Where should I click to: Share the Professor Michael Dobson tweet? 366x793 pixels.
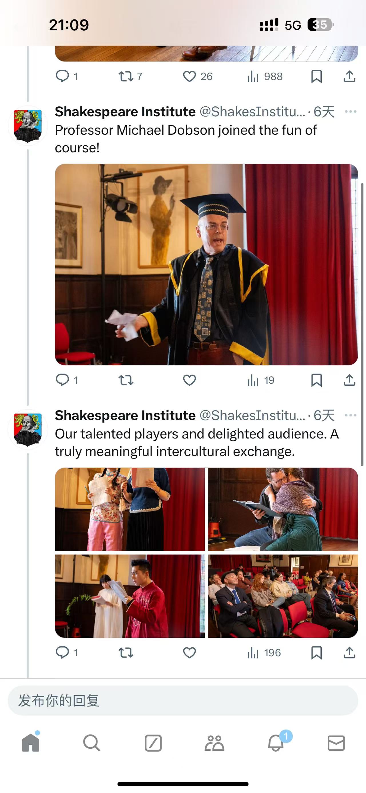349,380
